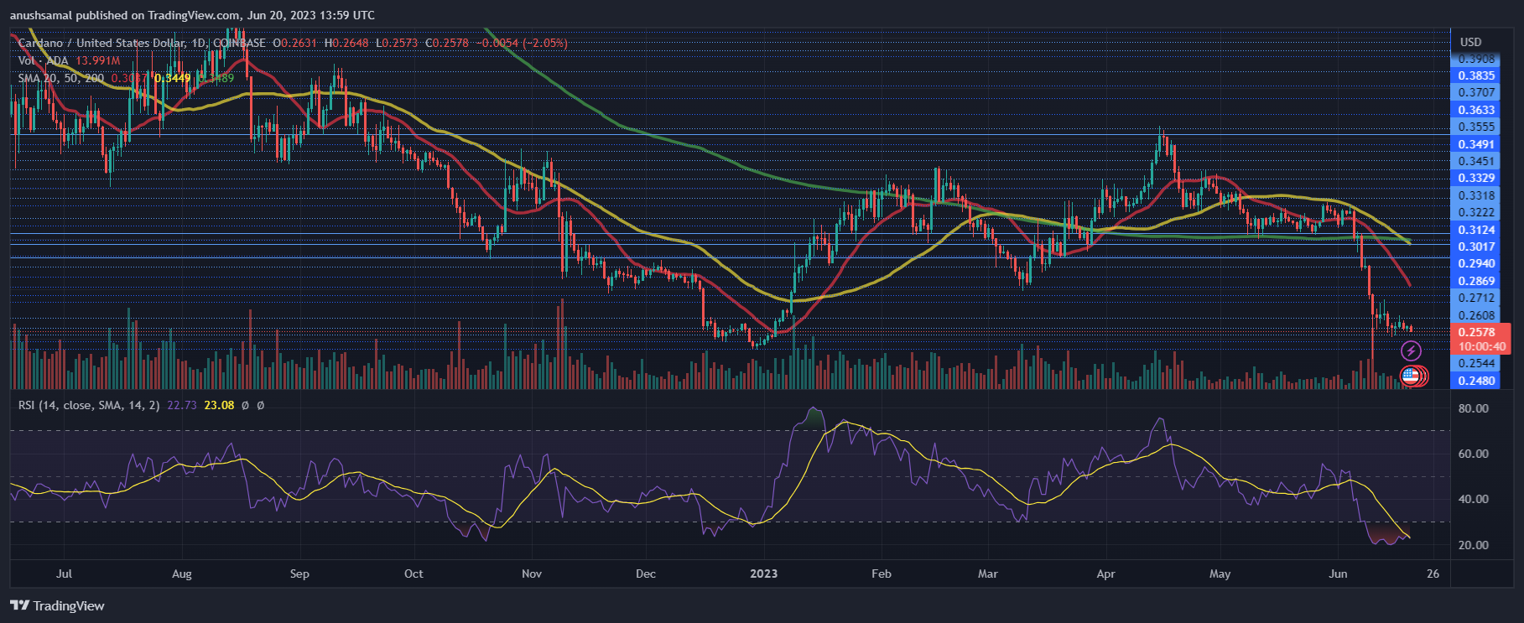Click the Vol · ADA volume indicator legend
Screen dimensions: 1524x623
[44, 60]
